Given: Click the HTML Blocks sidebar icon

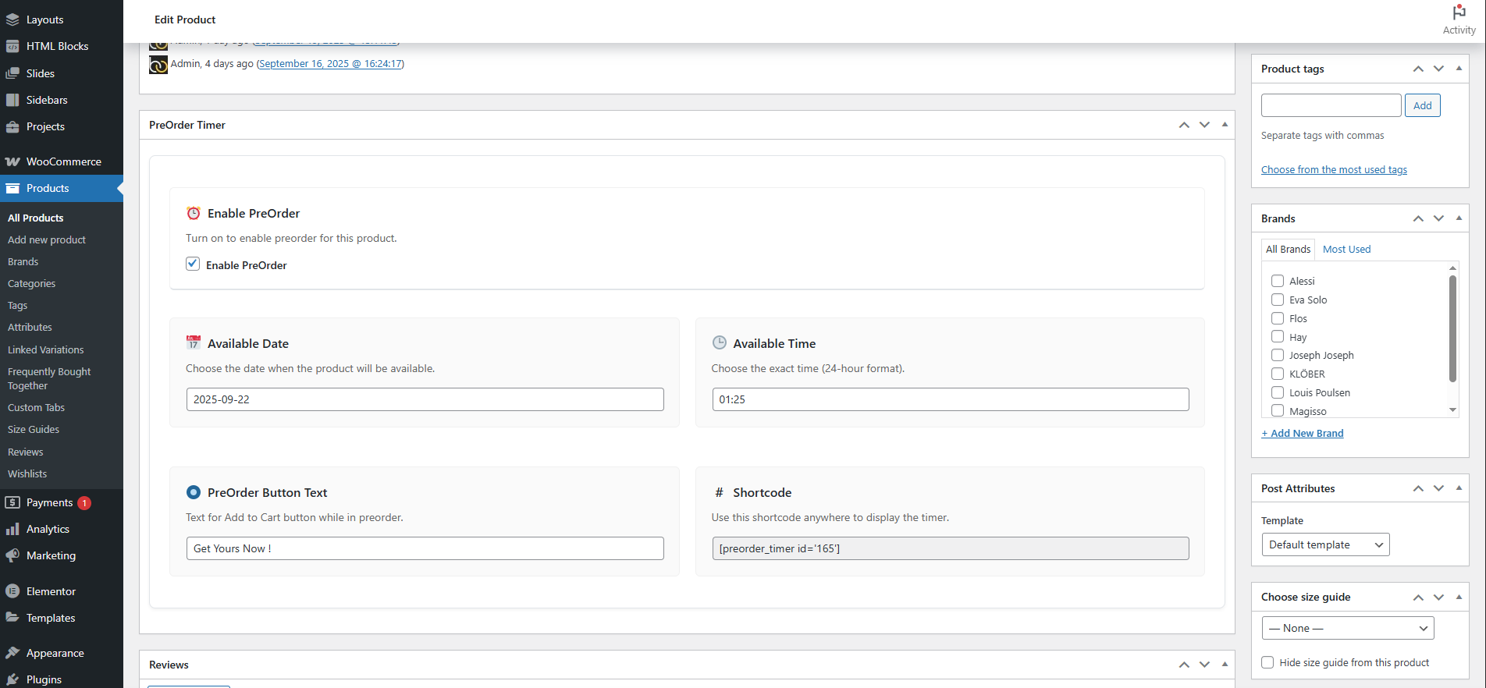Looking at the screenshot, I should pyautogui.click(x=12, y=46).
